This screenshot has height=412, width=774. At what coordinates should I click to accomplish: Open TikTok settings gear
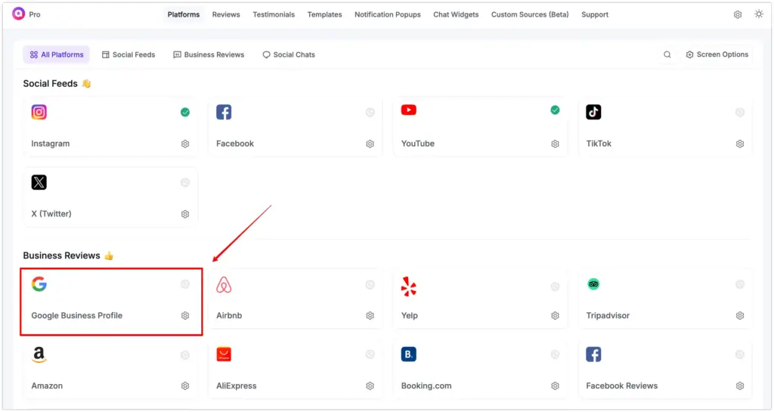tap(740, 144)
